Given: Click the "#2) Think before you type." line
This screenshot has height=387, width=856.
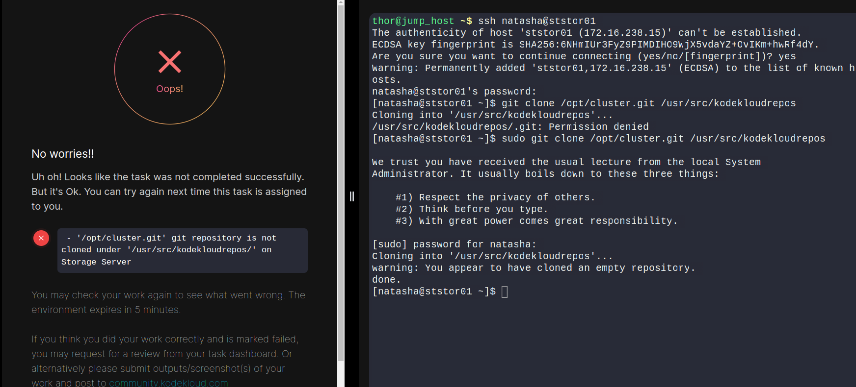Looking at the screenshot, I should (x=471, y=209).
